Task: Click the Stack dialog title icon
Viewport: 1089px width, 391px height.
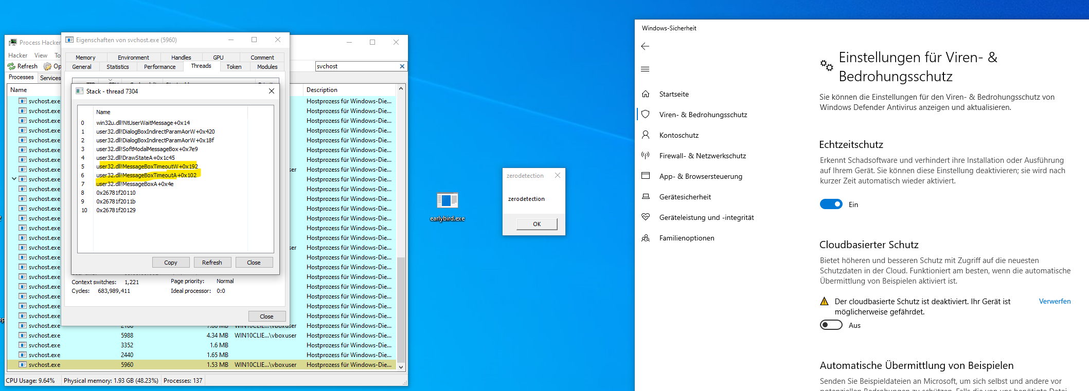Action: click(80, 91)
